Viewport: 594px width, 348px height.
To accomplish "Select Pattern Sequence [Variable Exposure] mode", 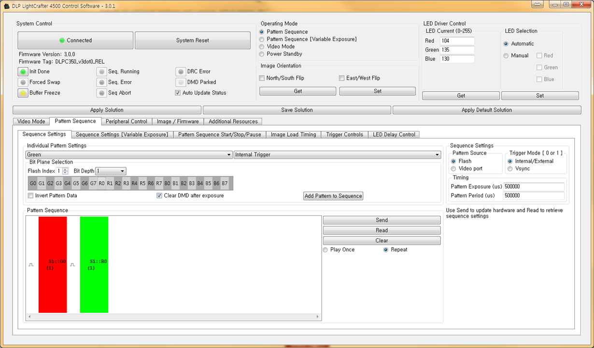I will pyautogui.click(x=262, y=39).
